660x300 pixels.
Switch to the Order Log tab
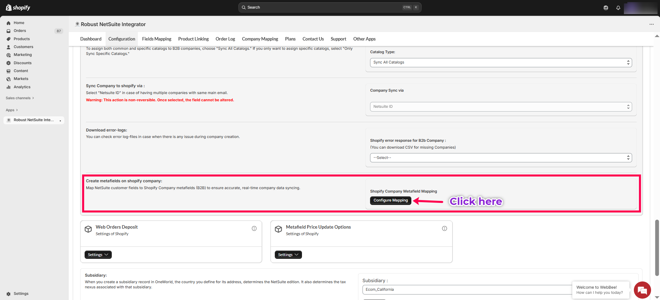coord(225,39)
